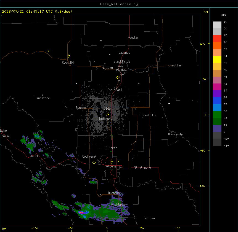Screen dimensions: 238x232
Task: Click the Strathmore label
Action: [142, 168]
